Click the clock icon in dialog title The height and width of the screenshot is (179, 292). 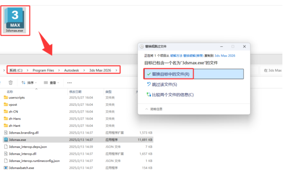142,46
